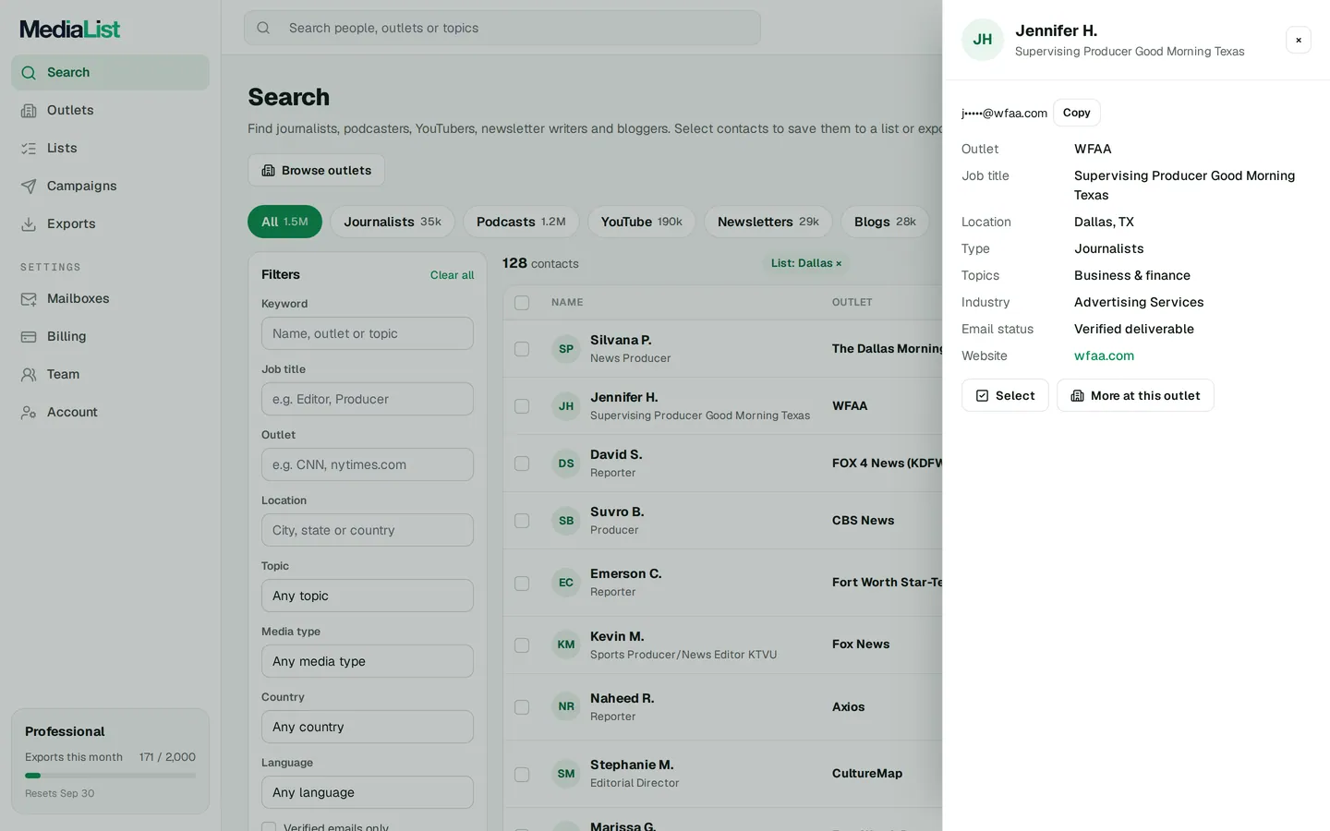Screen dimensions: 1330x831
Task: Click the Location filter field
Action: (368, 530)
